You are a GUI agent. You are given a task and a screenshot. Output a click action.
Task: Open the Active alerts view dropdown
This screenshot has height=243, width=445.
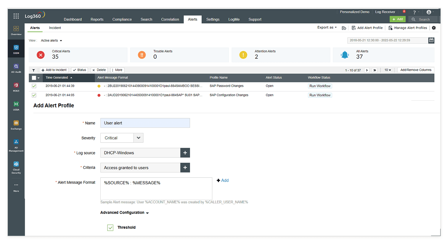pyautogui.click(x=52, y=41)
